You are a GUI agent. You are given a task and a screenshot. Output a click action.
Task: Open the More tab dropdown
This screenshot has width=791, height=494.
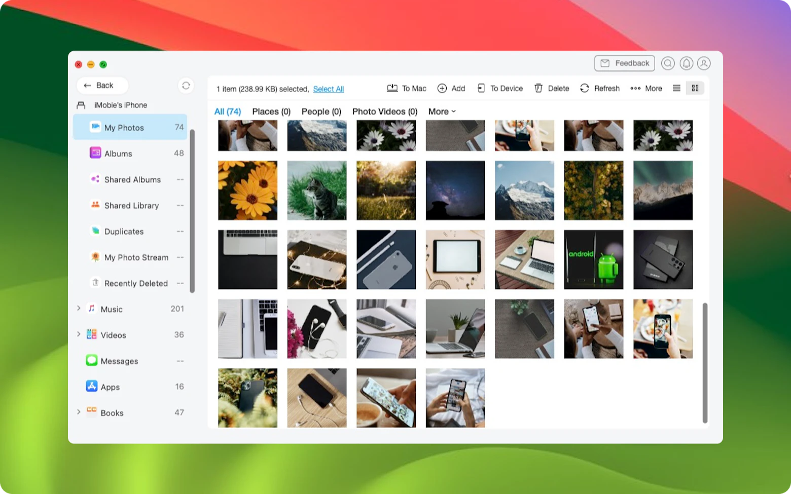(441, 111)
